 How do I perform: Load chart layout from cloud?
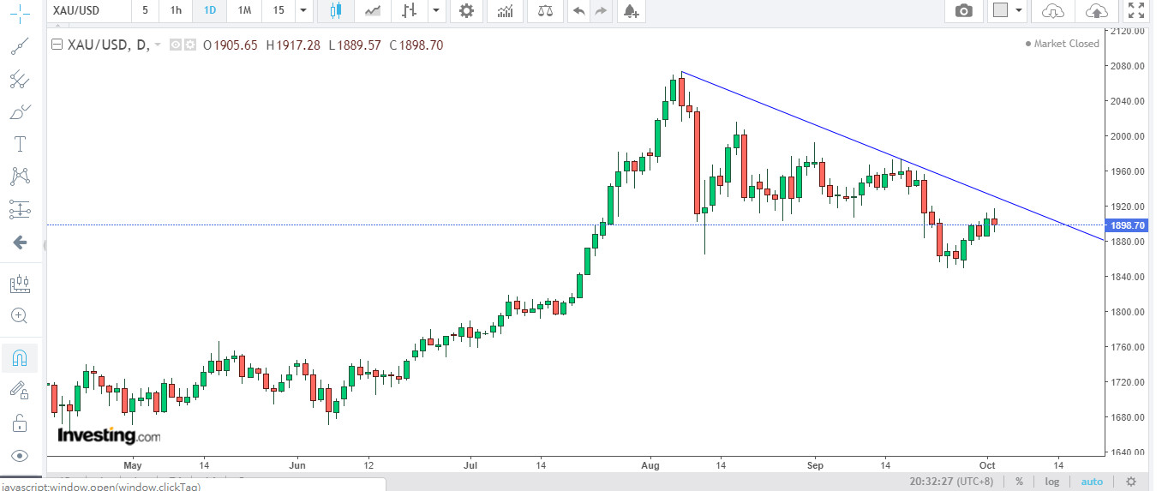(x=1053, y=10)
